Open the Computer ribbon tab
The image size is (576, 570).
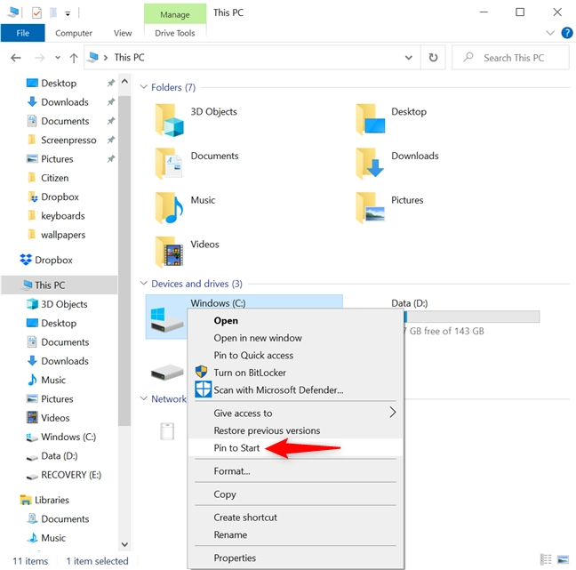(74, 33)
